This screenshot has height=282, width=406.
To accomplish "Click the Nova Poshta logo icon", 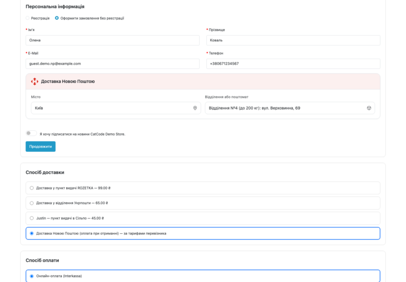I will [34, 81].
